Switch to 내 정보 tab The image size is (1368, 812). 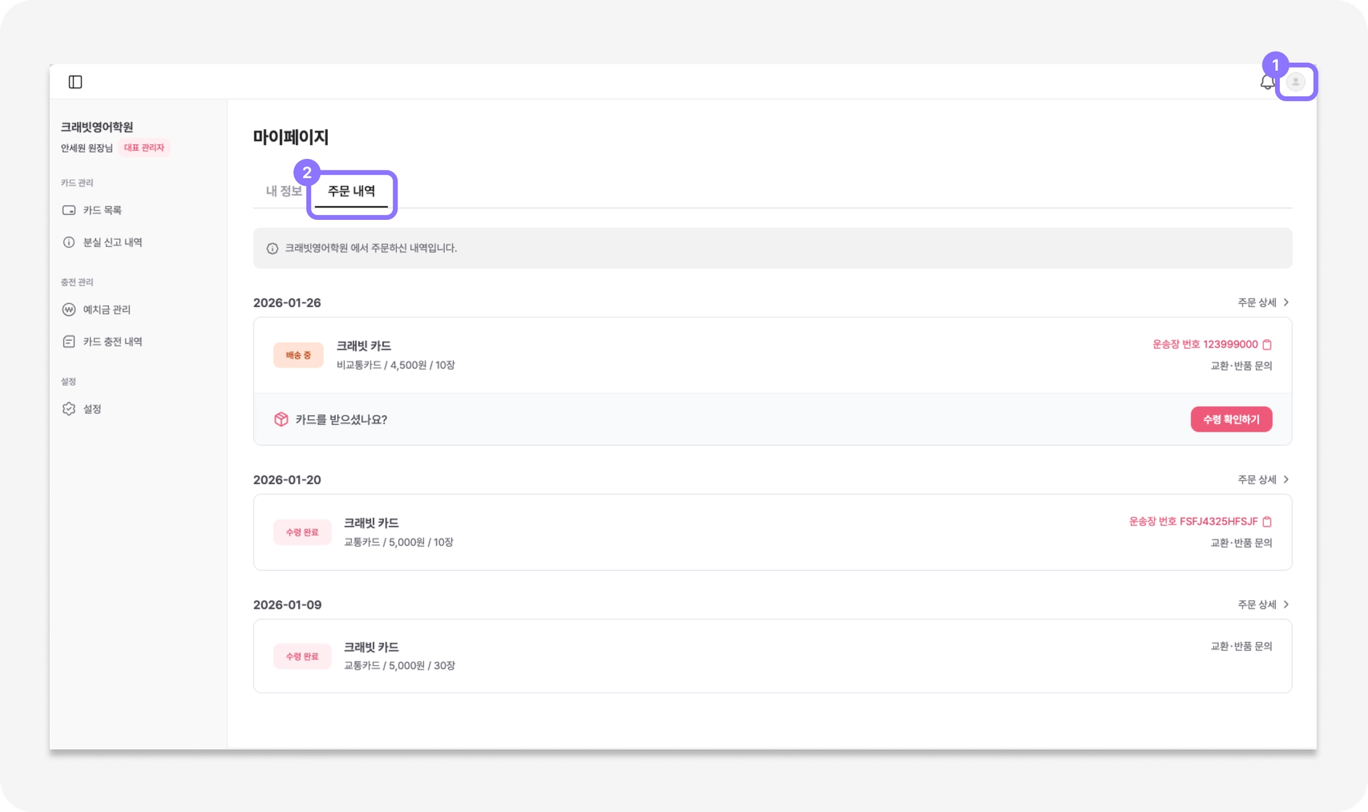pos(283,192)
